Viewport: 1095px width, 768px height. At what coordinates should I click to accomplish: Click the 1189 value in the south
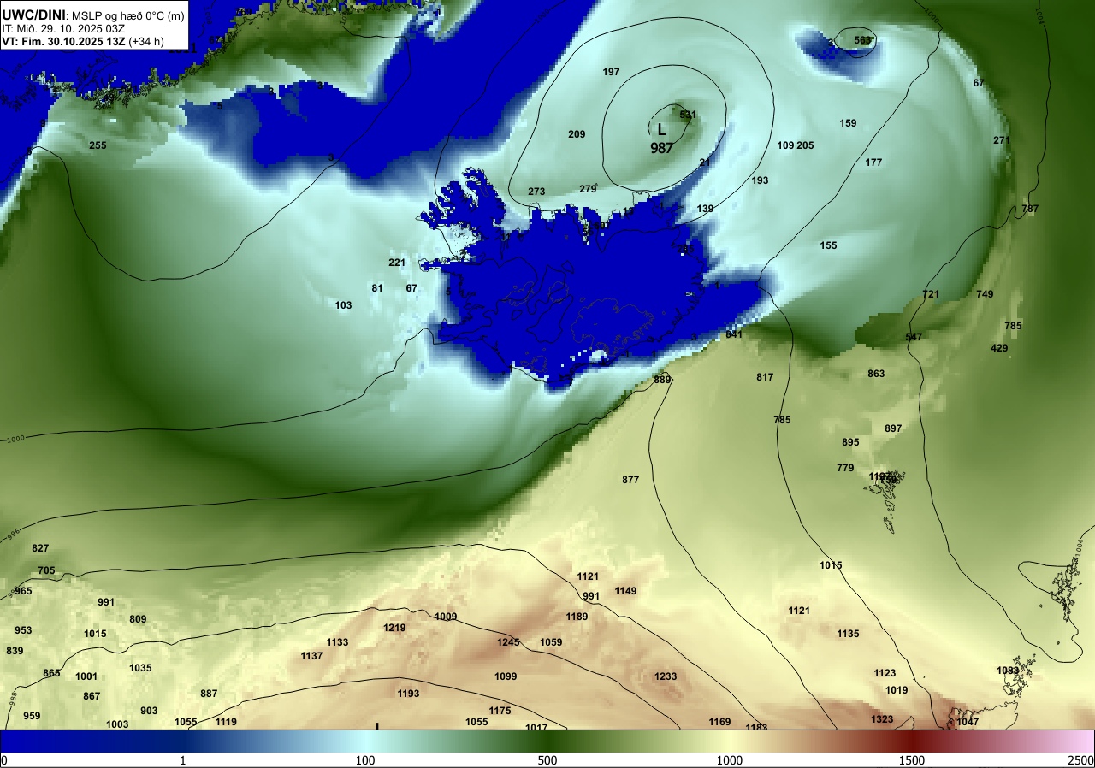coord(577,617)
